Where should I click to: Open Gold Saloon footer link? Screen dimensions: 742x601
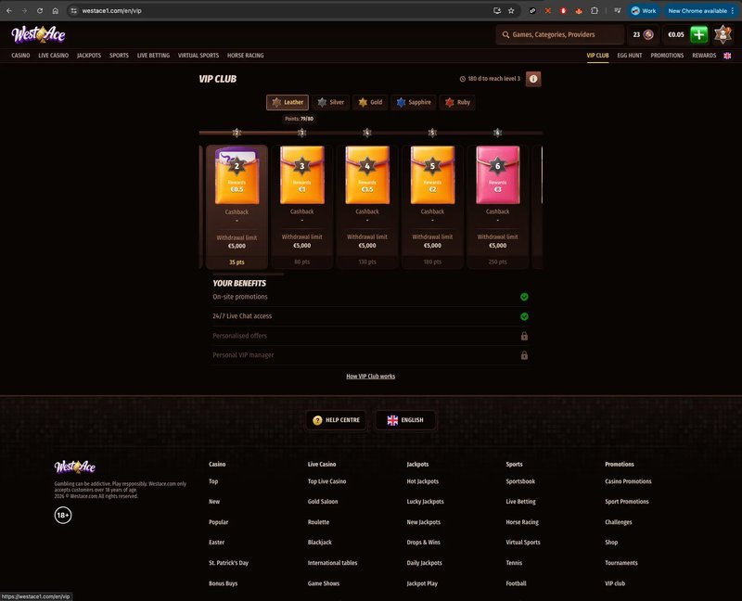[x=323, y=502]
